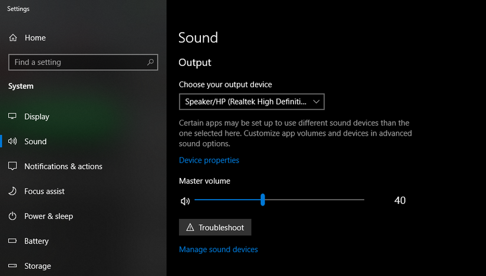Click the Master volume label
Screen dimensions: 486x276
[204, 181]
